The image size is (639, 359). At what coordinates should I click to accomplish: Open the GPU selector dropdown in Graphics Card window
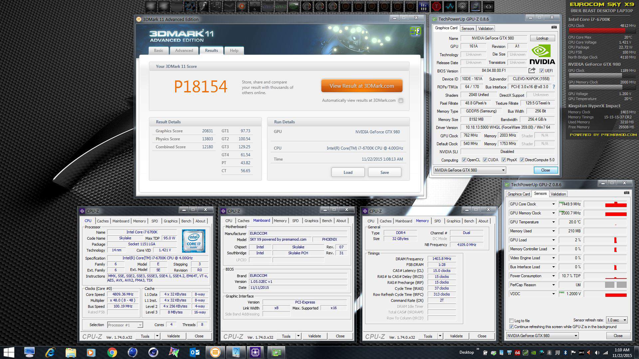(470, 170)
